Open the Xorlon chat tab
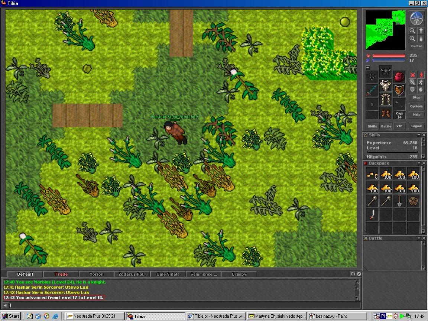Image resolution: width=428 pixels, height=321 pixels. (x=97, y=274)
